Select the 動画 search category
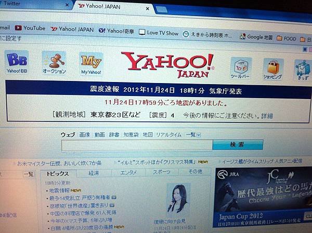Image resolution: width=312 pixels, height=233 pixels. (x=99, y=135)
